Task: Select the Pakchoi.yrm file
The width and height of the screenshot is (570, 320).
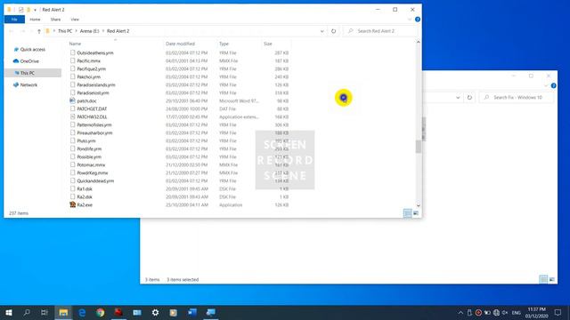Action: 88,77
